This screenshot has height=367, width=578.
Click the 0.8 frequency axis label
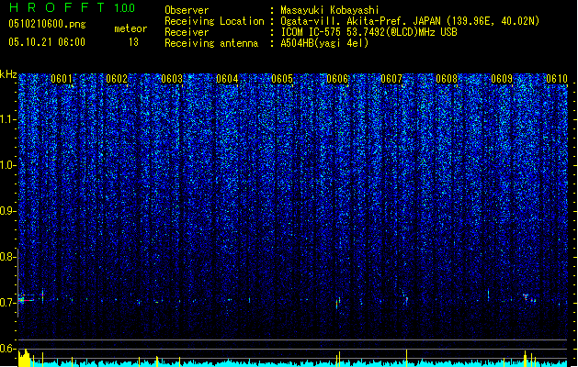7,257
